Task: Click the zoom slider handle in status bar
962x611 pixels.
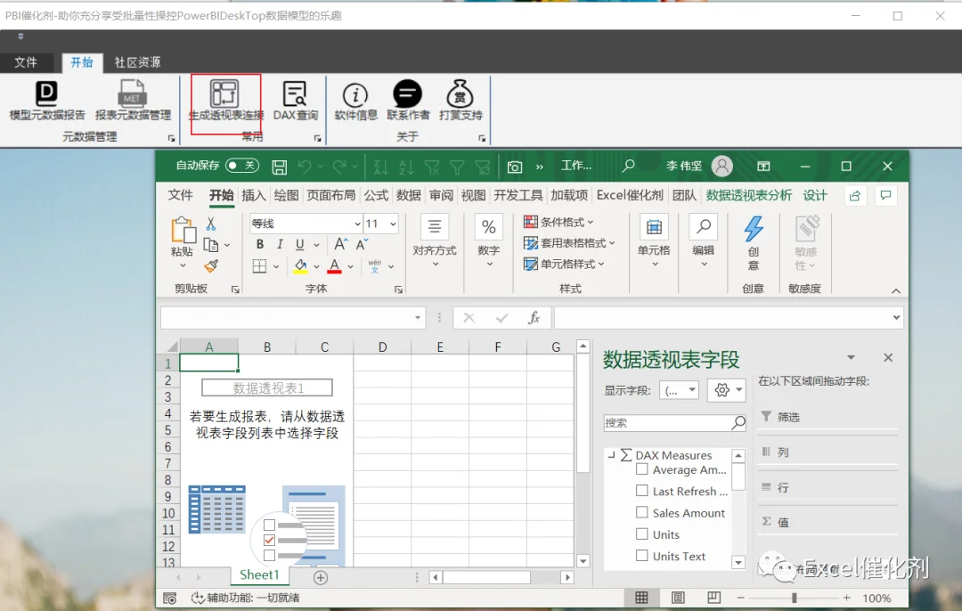Action: click(x=794, y=598)
